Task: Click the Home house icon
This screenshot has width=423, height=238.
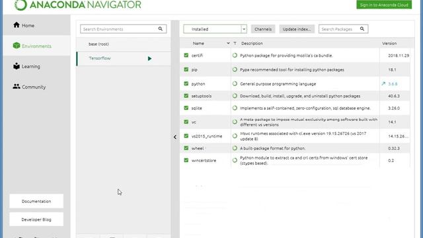Action: click(16, 25)
